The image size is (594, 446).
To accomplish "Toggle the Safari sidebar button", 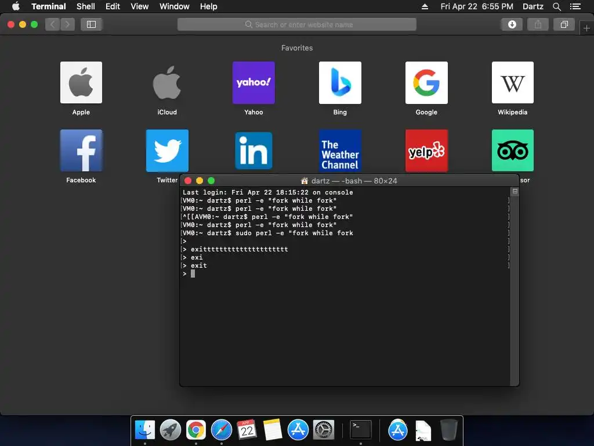I will pos(91,24).
